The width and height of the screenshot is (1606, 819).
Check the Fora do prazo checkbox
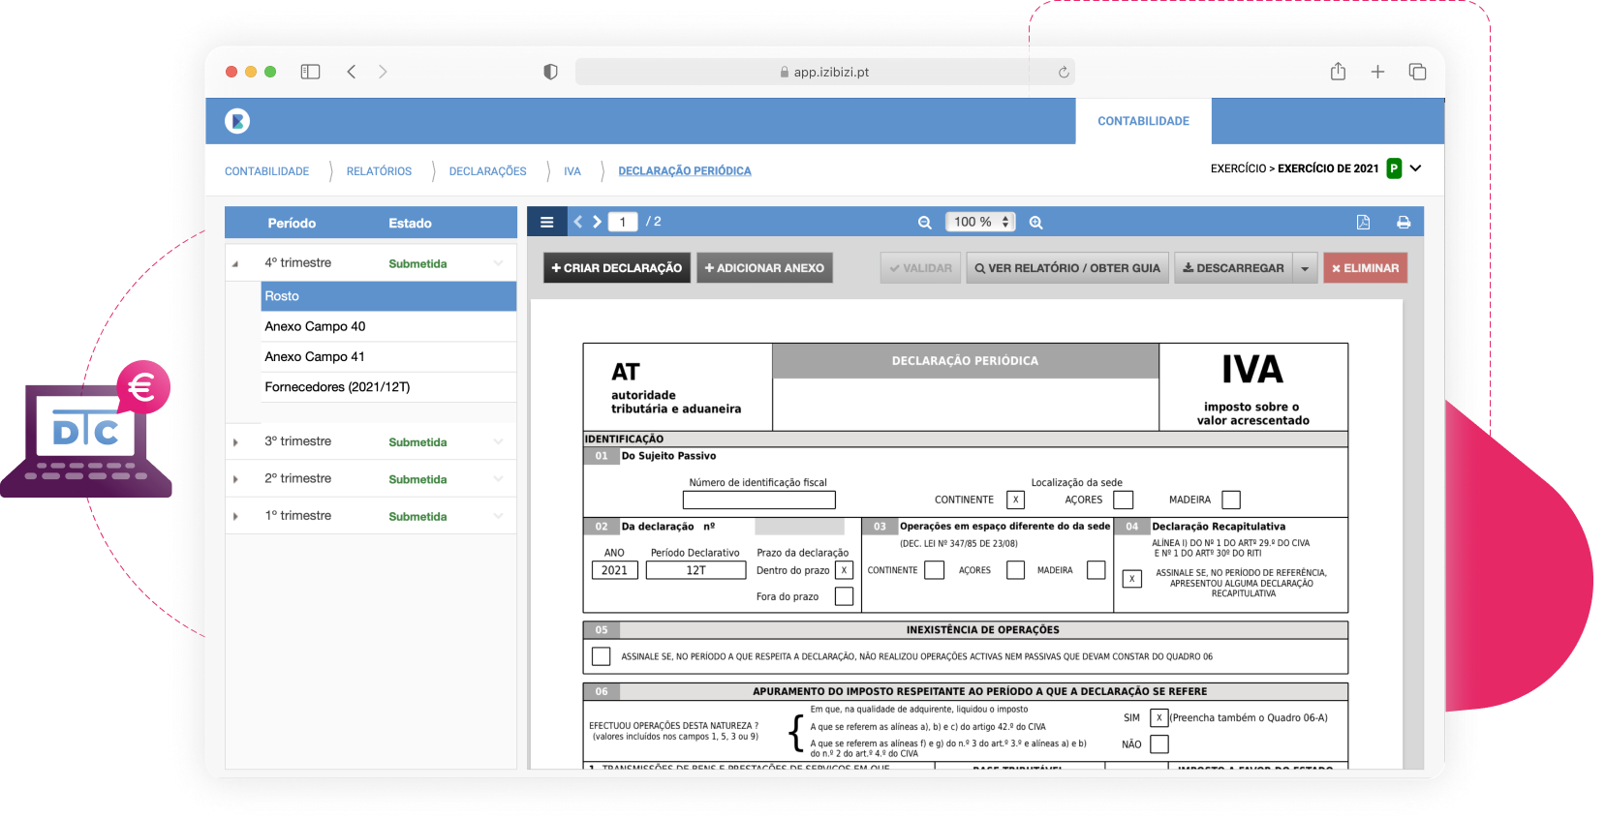coord(844,596)
